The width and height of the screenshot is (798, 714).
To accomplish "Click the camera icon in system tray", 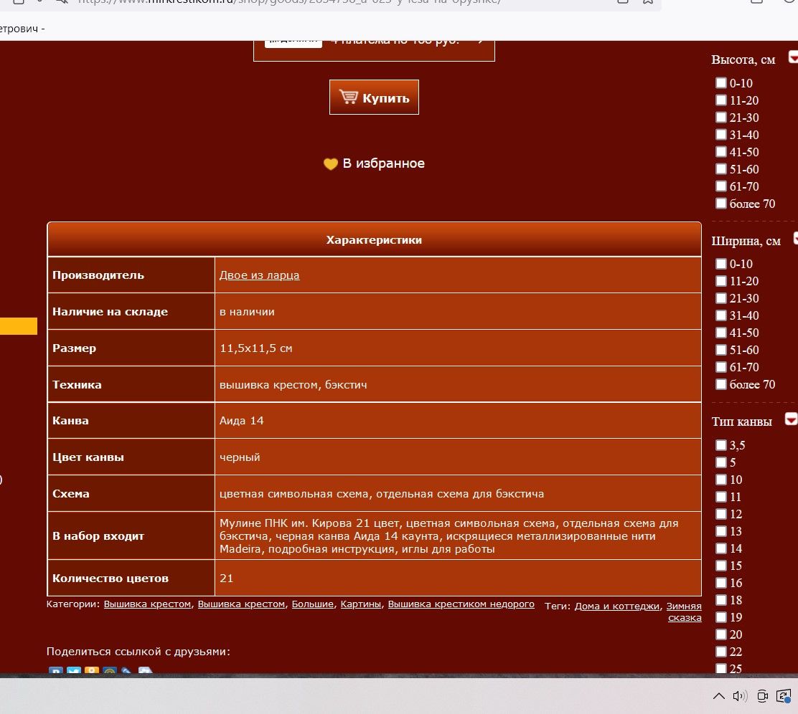I will 763,696.
